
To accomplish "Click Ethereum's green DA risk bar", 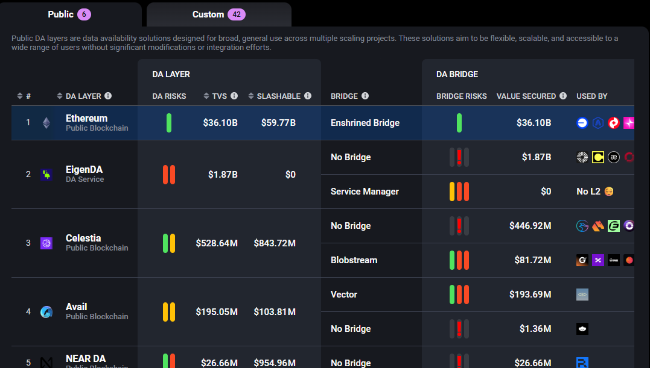I will click(169, 123).
